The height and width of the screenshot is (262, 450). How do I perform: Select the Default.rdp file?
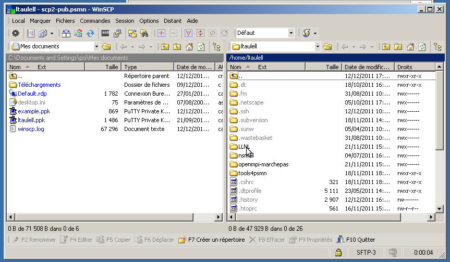point(32,94)
